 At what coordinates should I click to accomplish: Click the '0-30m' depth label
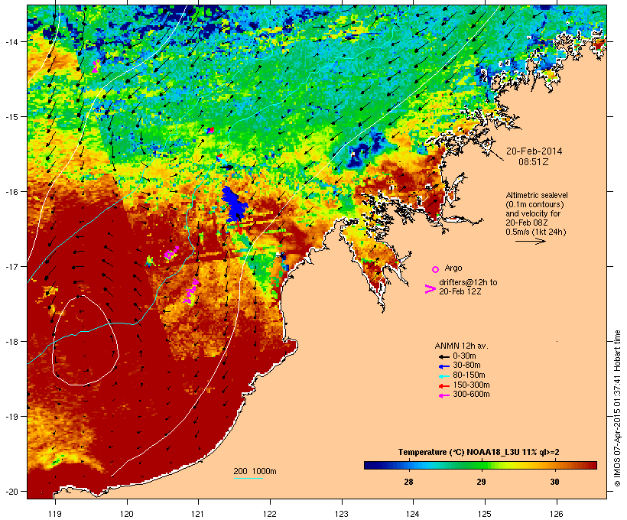pyautogui.click(x=464, y=356)
